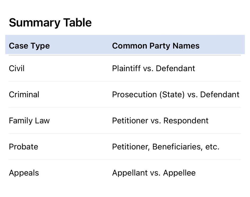The image size is (250, 197).
Task: Click the Summary Table heading
Action: (x=50, y=23)
